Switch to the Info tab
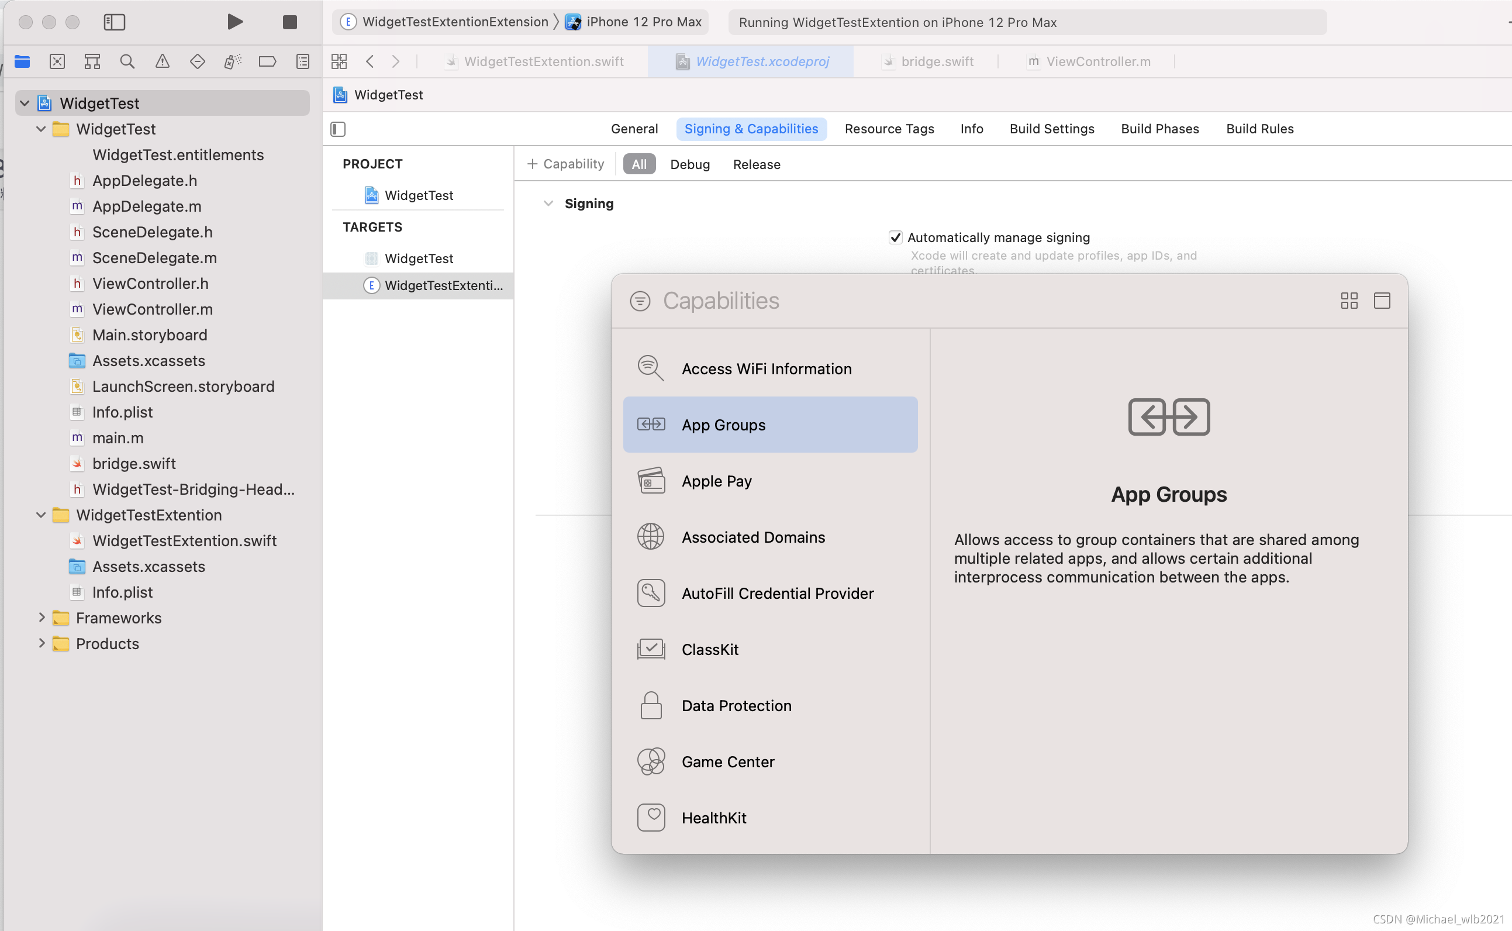Image resolution: width=1512 pixels, height=931 pixels. click(972, 129)
